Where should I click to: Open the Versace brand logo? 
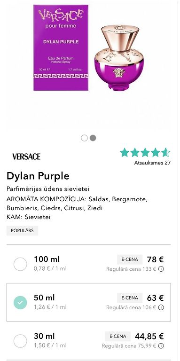coord(26,157)
